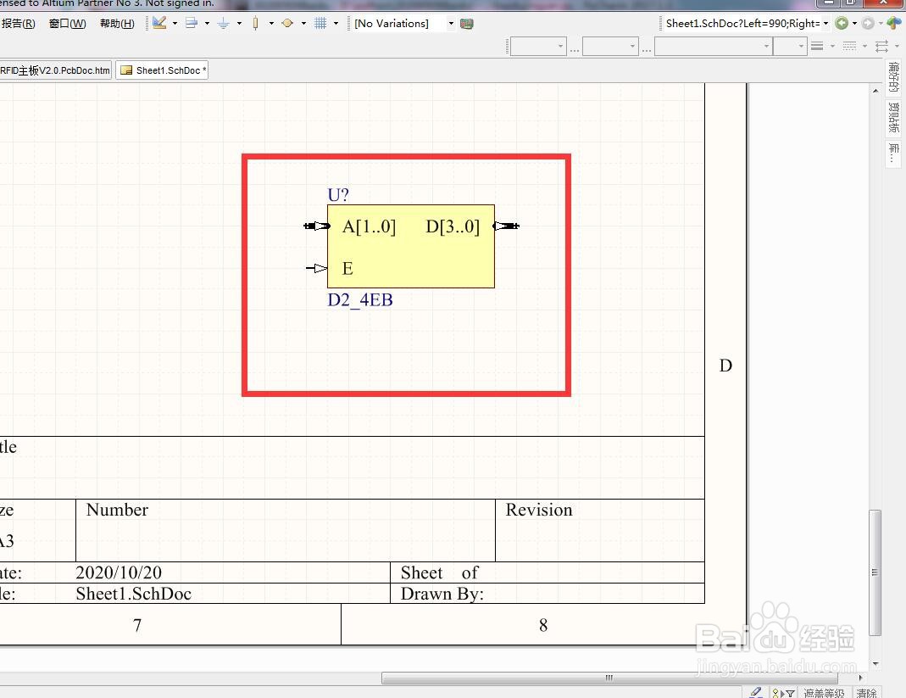
Task: Click the vertical scrollbar down arrow
Action: pos(875,664)
